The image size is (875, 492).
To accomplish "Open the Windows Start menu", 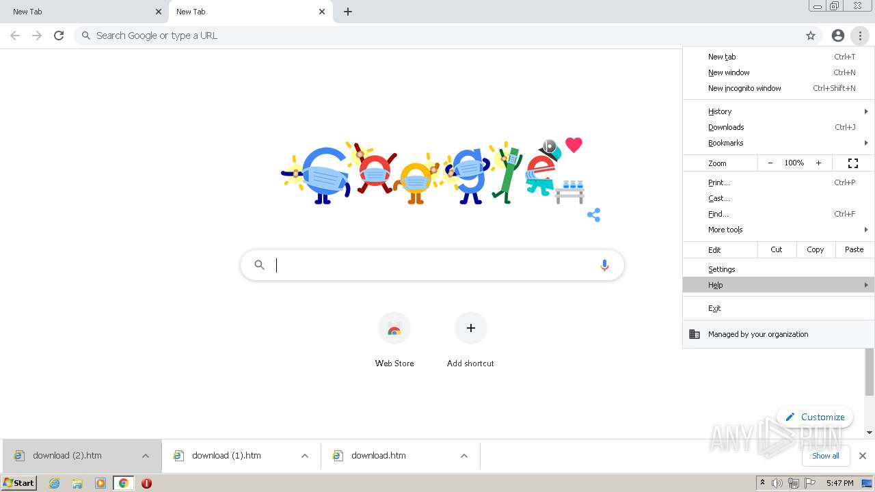I will 18,483.
